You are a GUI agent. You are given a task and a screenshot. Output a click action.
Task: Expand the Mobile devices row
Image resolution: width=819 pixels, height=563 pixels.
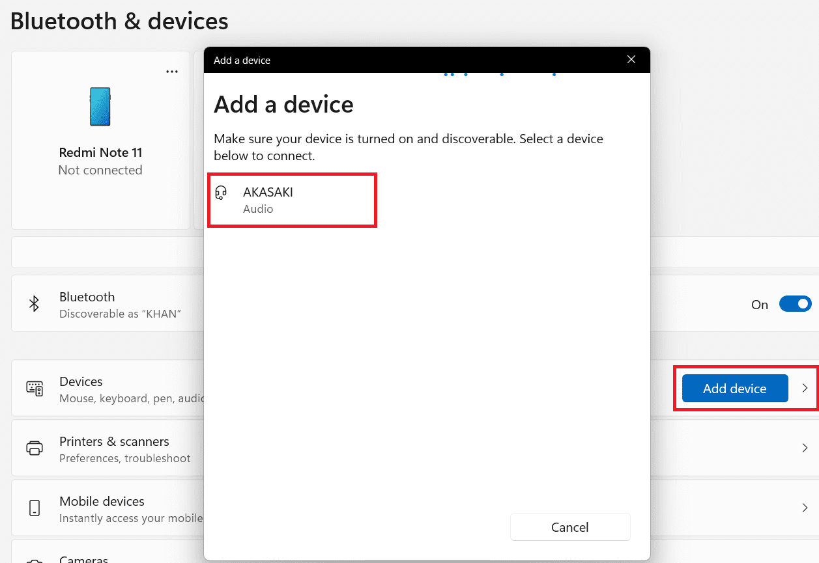[x=806, y=508]
